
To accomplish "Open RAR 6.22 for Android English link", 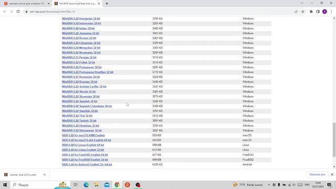I will click(x=87, y=164).
